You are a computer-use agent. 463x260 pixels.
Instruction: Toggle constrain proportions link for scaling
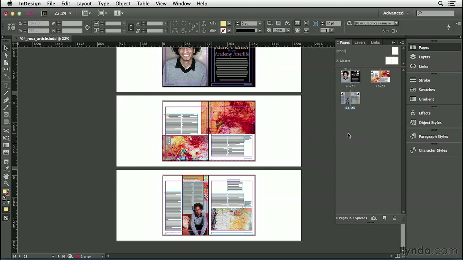point(131,27)
